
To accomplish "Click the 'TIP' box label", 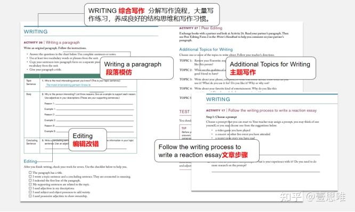I will click(184, 128).
